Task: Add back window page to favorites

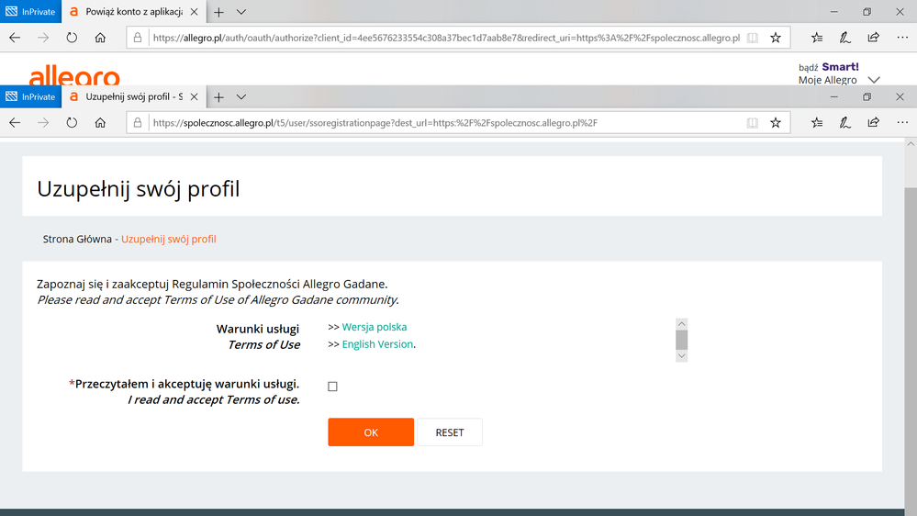Action: click(776, 38)
